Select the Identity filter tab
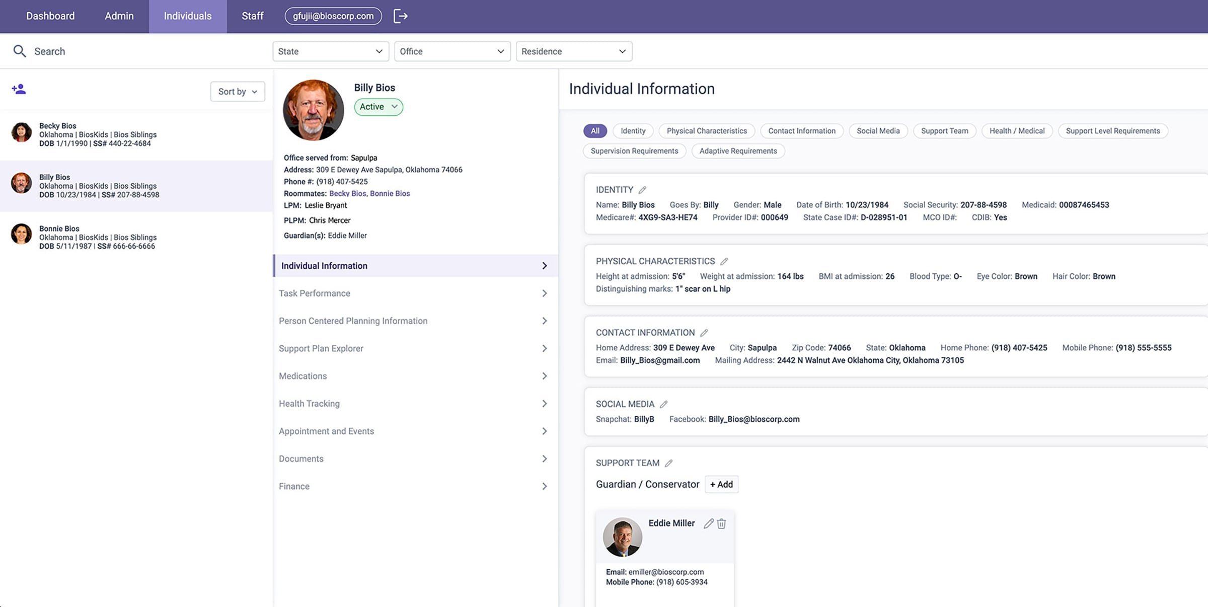Viewport: 1208px width, 607px height. point(632,131)
